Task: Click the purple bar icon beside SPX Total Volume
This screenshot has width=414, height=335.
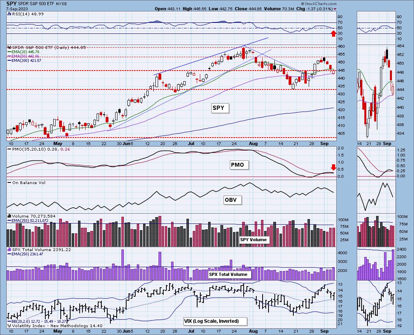Action: [9, 249]
